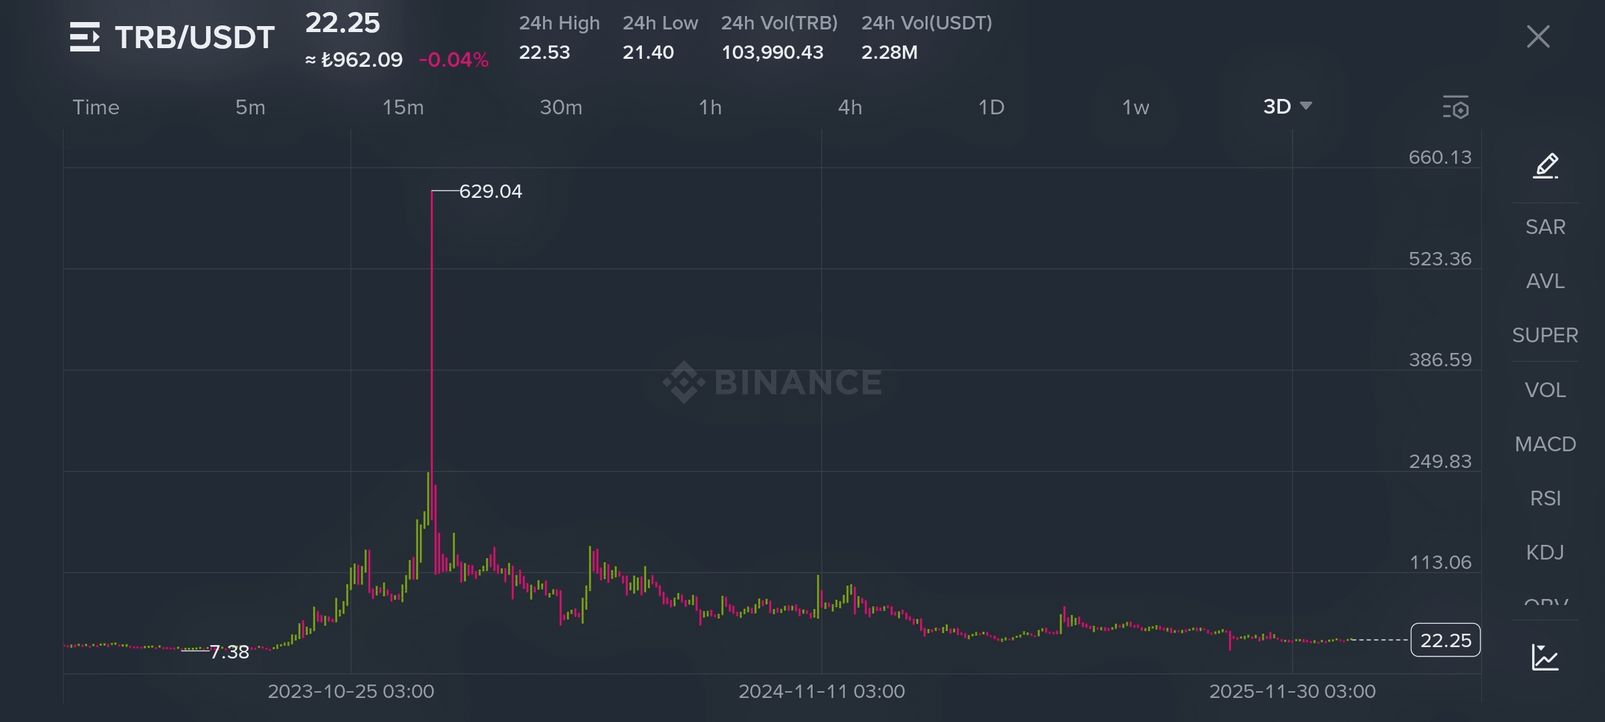The width and height of the screenshot is (1605, 722).
Task: Click the line chart icon at bottom right
Action: (1545, 657)
